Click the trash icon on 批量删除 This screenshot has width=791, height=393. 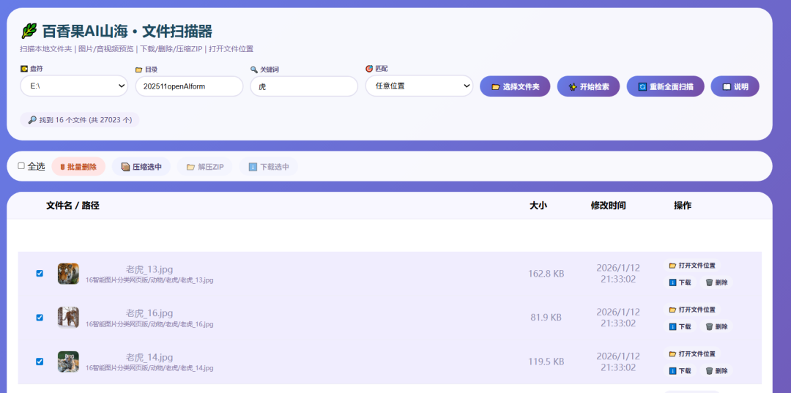pos(62,167)
